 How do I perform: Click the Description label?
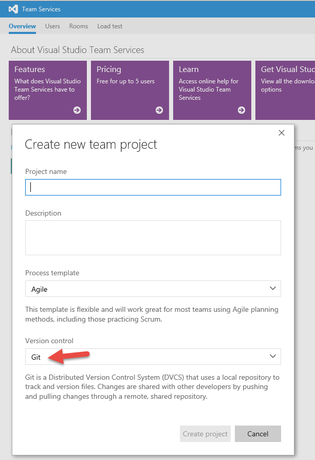coord(43,213)
